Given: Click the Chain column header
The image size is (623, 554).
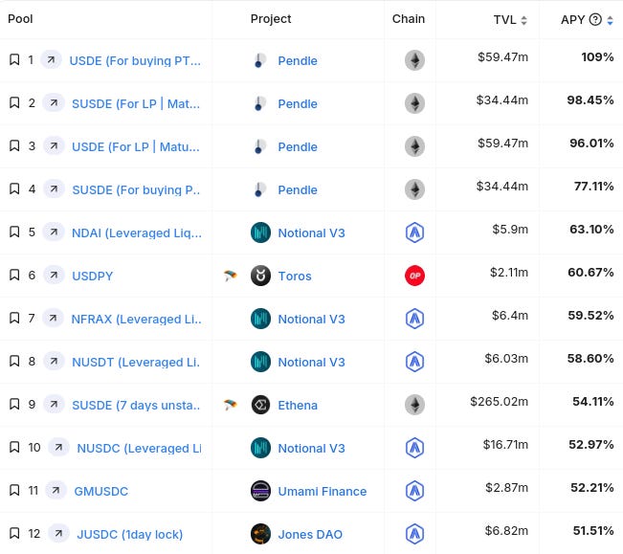Looking at the screenshot, I should (409, 19).
